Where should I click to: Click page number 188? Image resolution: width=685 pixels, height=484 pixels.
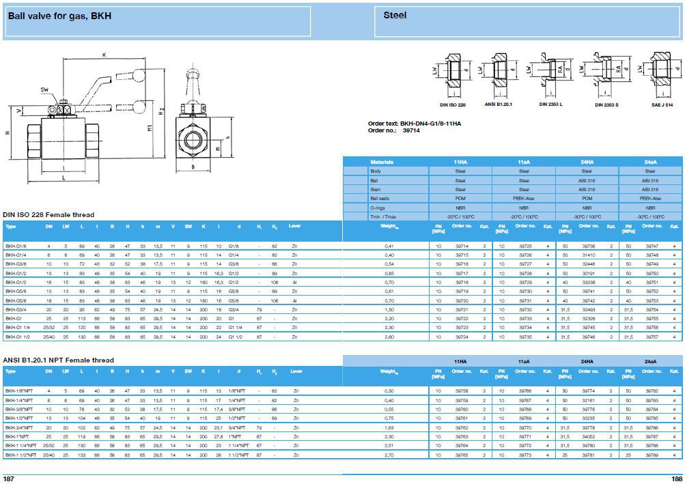677,479
